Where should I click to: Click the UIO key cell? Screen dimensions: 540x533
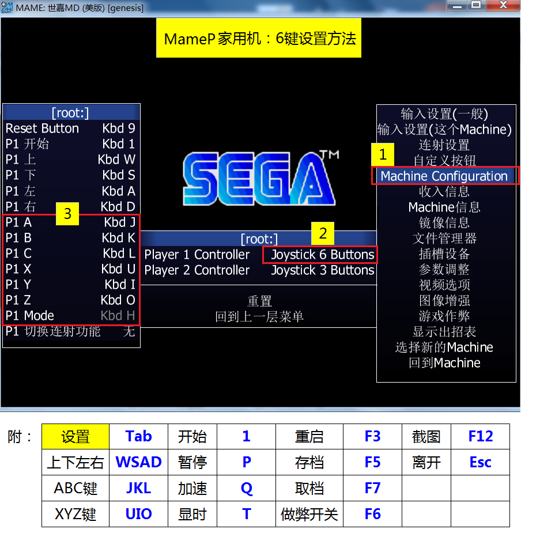(x=138, y=514)
